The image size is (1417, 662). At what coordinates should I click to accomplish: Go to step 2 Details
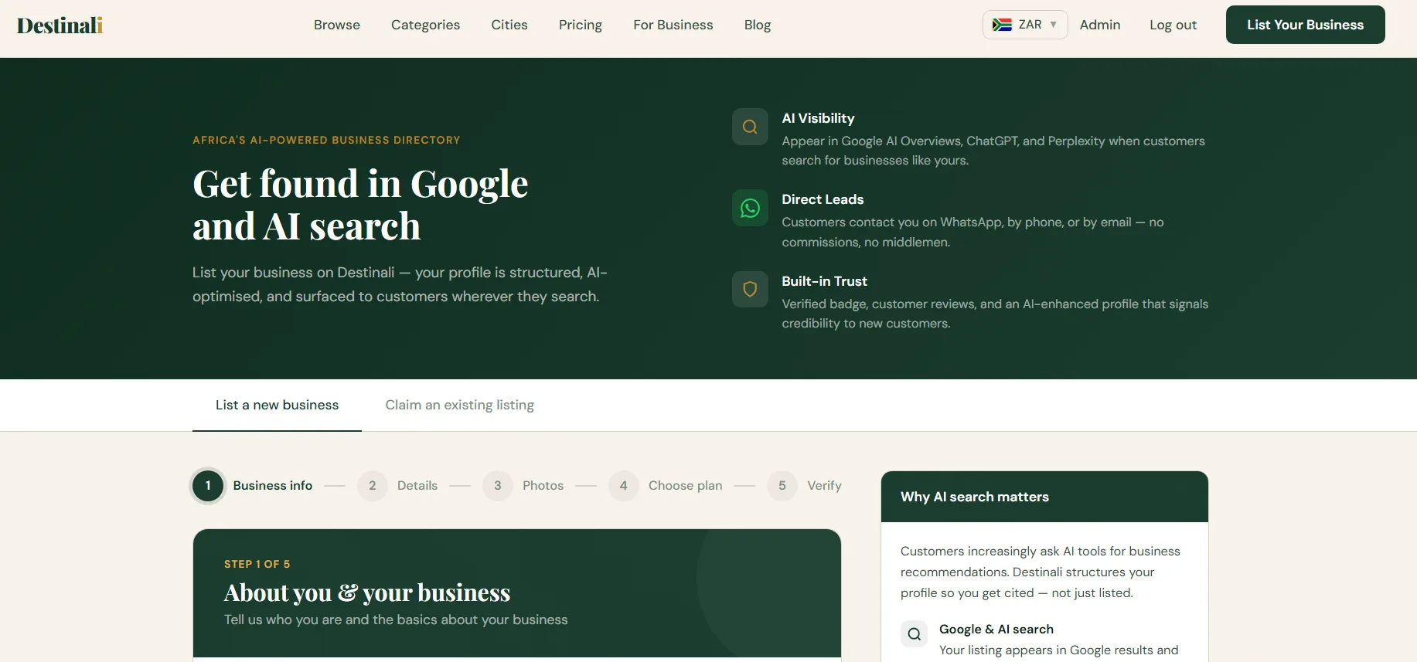coord(397,486)
